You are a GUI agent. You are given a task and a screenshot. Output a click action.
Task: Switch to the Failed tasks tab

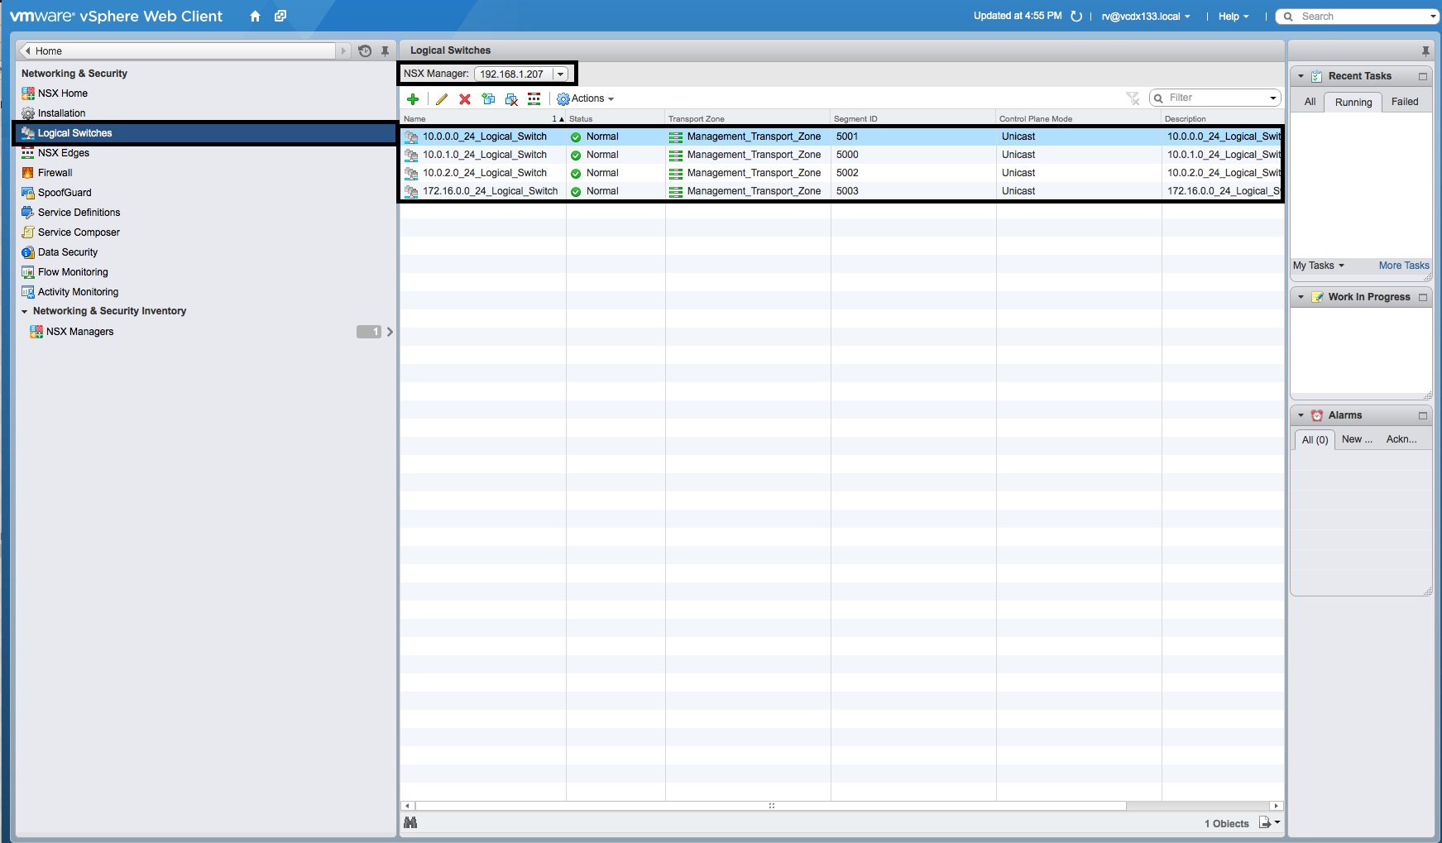(x=1404, y=102)
